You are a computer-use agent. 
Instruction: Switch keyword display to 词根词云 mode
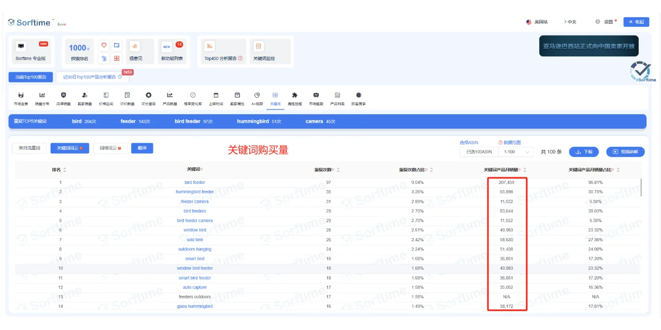[109, 148]
